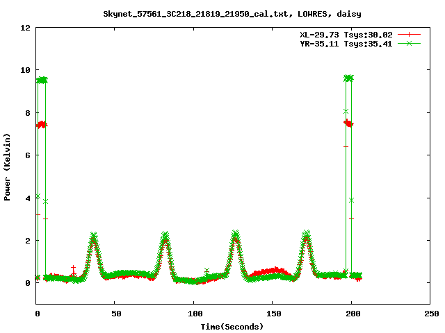This screenshot has height=333, width=445.
Task: Click the y-axis tick label 10
Action: (25, 70)
